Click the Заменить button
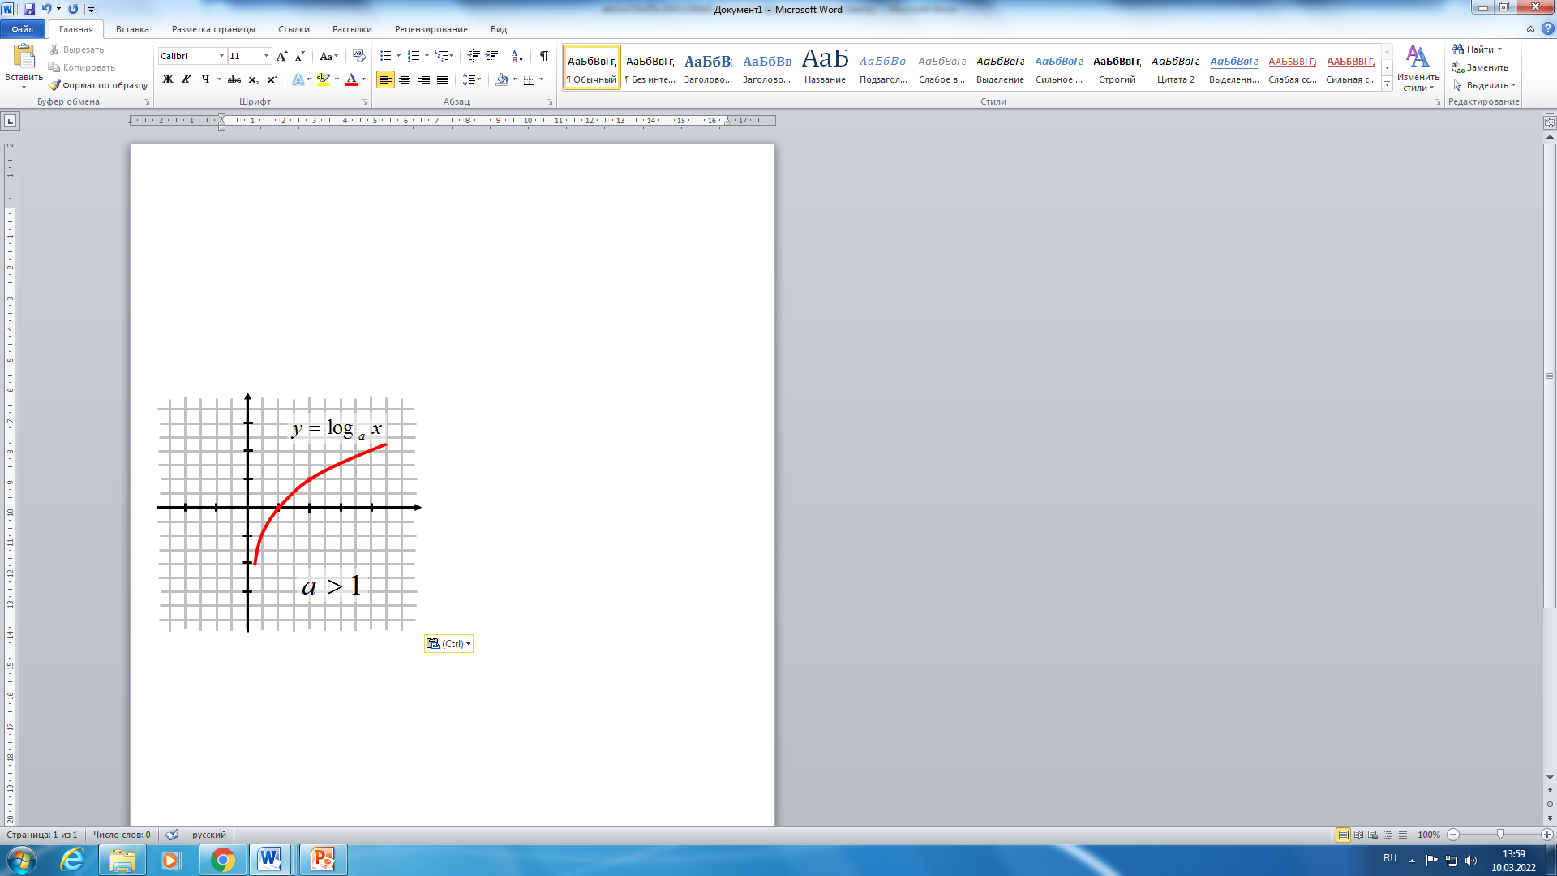This screenshot has width=1557, height=876. pyautogui.click(x=1480, y=67)
